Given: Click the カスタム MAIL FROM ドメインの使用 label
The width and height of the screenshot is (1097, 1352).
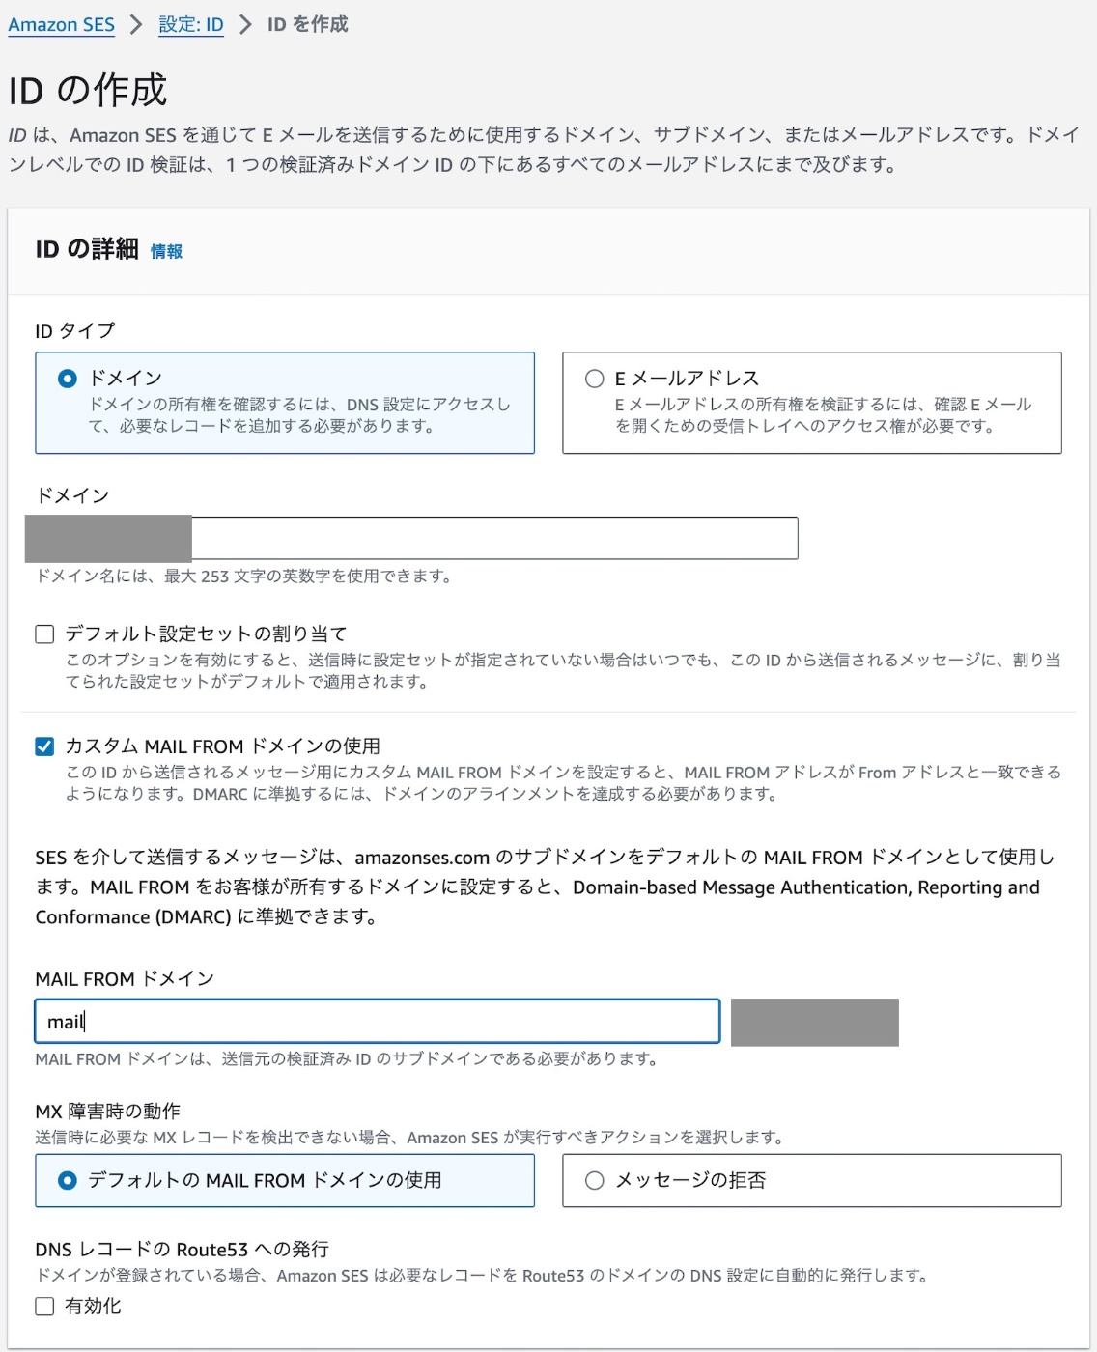Looking at the screenshot, I should pos(222,746).
